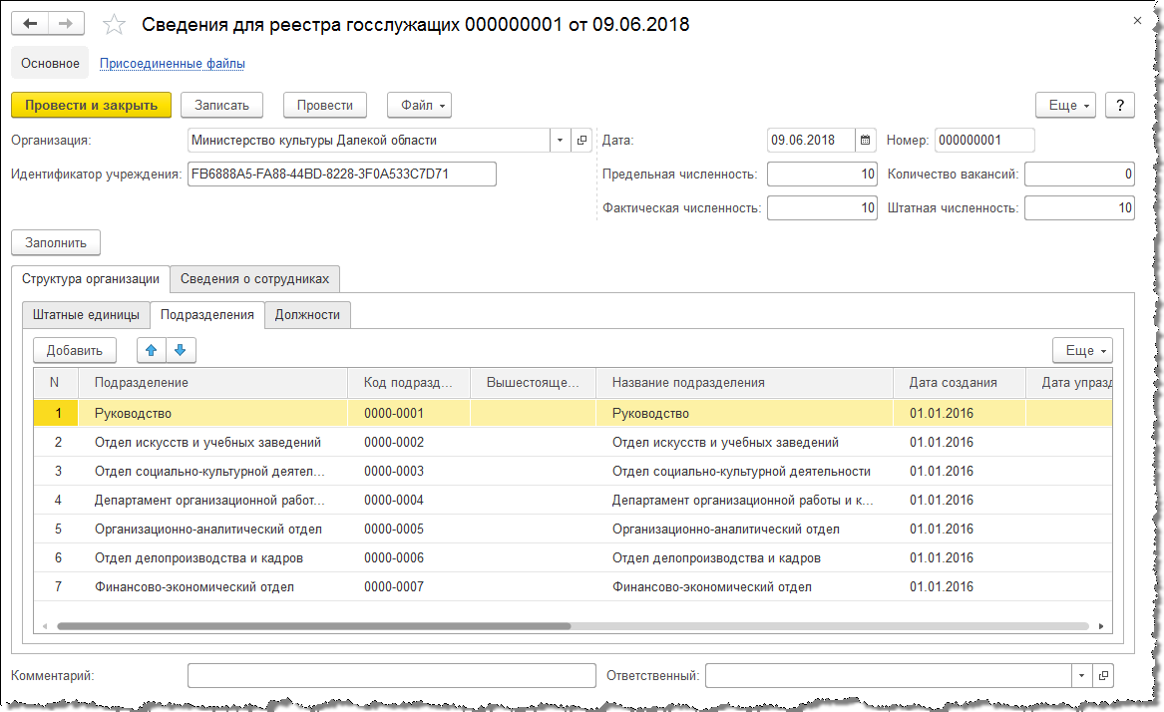
Task: Select Департамент организационной работ... cell
Action: pyautogui.click(x=212, y=501)
